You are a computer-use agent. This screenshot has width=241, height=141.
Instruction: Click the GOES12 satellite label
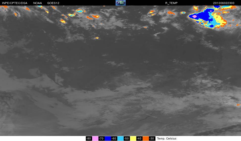tap(53, 3)
